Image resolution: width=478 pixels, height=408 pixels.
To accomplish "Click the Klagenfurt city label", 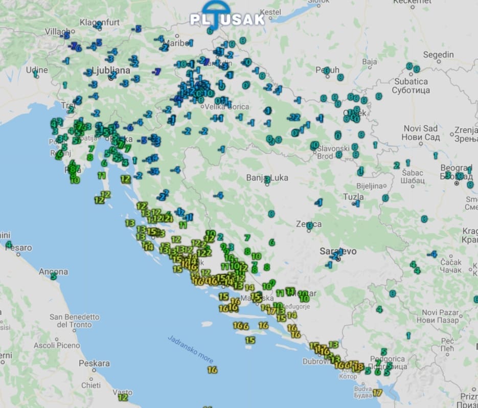I will (x=99, y=22).
